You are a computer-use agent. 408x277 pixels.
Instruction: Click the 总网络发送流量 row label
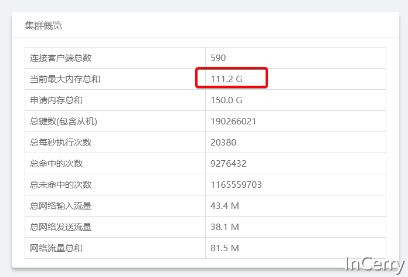[x=61, y=227]
